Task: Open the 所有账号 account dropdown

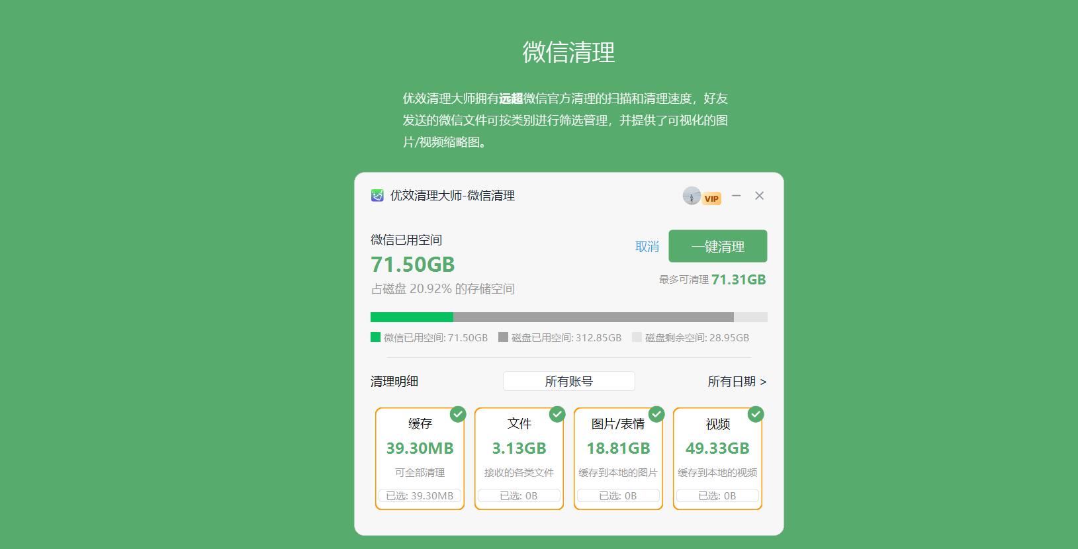Action: 569,381
